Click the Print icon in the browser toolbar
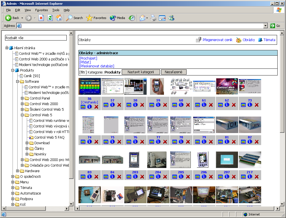 point(153,18)
